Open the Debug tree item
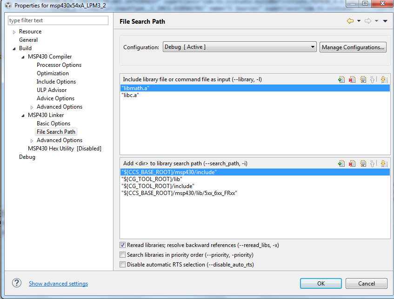This screenshot has height=299, width=394. point(27,157)
